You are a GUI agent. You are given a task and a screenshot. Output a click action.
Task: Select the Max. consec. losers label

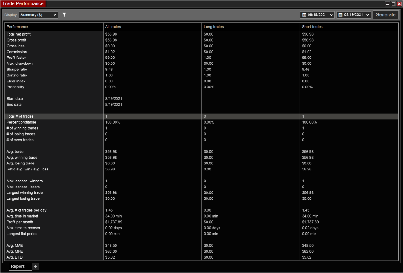23,187
